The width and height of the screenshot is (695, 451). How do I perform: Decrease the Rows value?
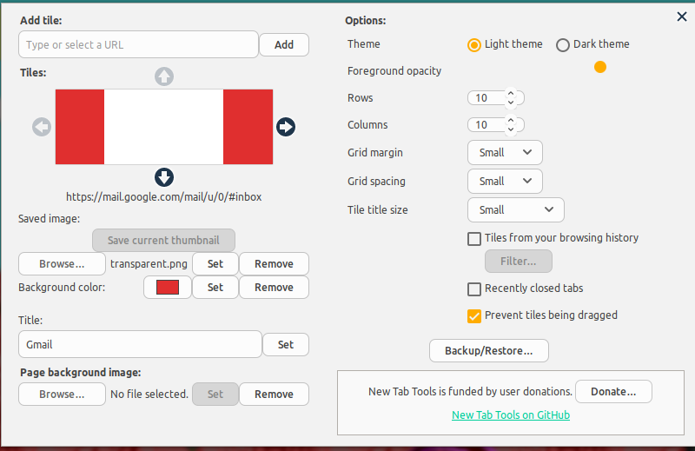(511, 102)
